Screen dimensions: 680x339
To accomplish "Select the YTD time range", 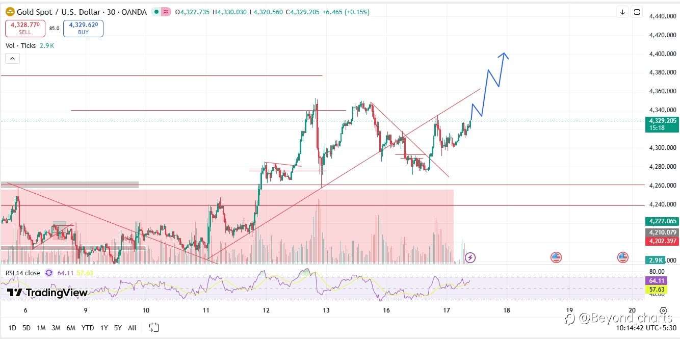I will [88, 328].
